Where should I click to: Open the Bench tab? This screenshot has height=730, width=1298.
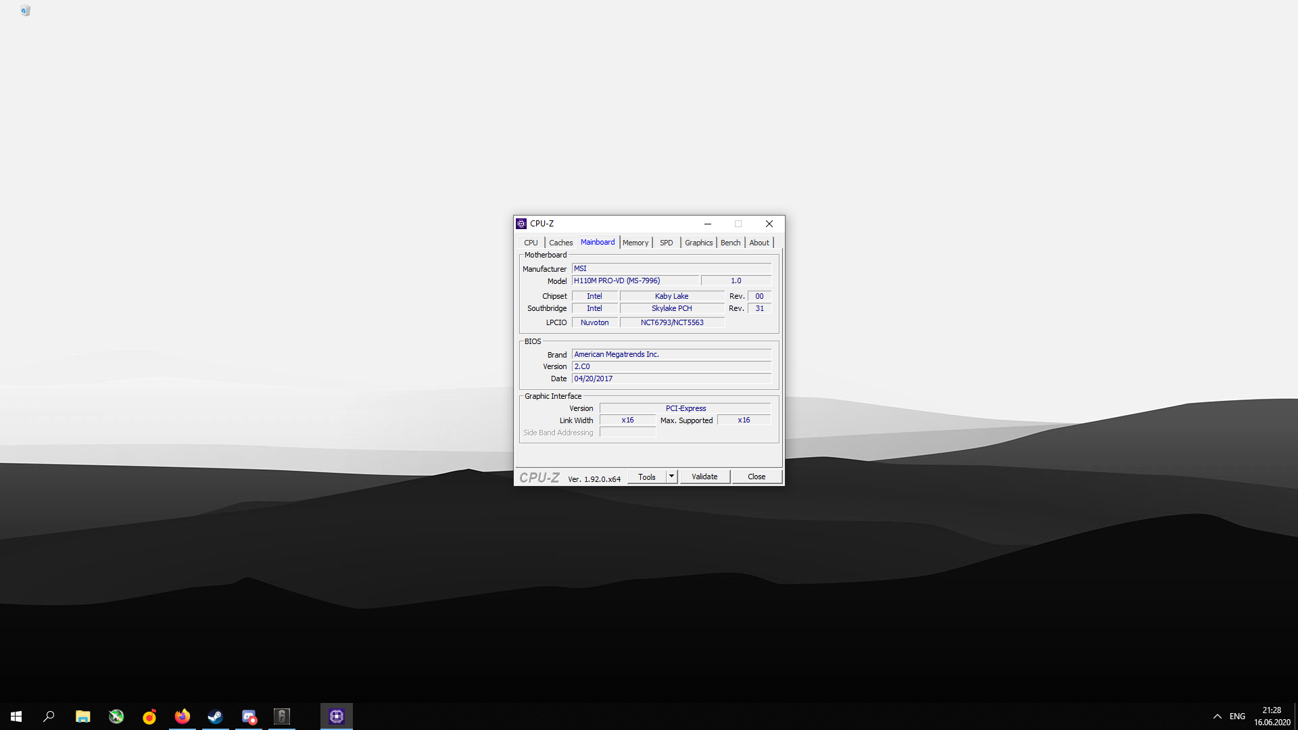click(x=730, y=243)
